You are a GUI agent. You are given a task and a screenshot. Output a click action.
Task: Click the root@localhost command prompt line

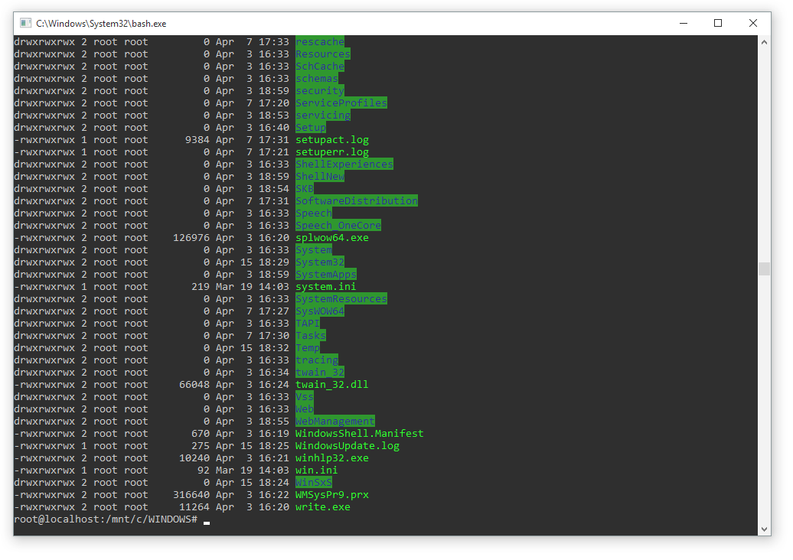(x=106, y=519)
